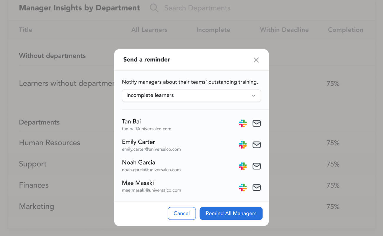This screenshot has height=236, width=383.
Task: Close the Send a reminder dialog
Action: (256, 60)
